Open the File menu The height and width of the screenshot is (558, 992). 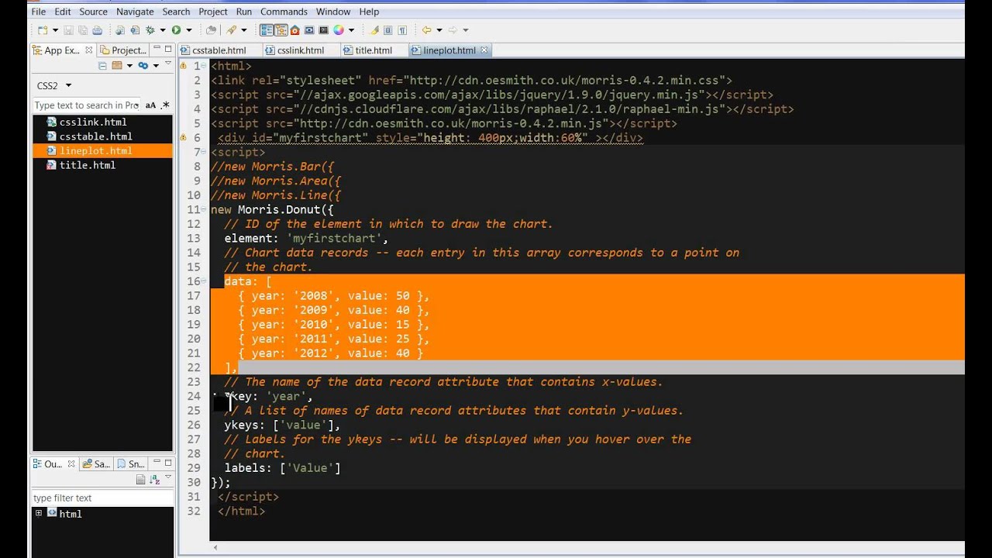pos(38,12)
